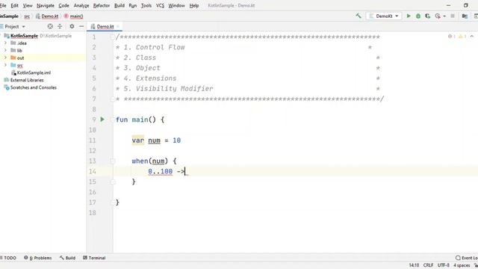Click the Build project hammer icon
Image resolution: width=478 pixels, height=269 pixels.
[x=358, y=16]
